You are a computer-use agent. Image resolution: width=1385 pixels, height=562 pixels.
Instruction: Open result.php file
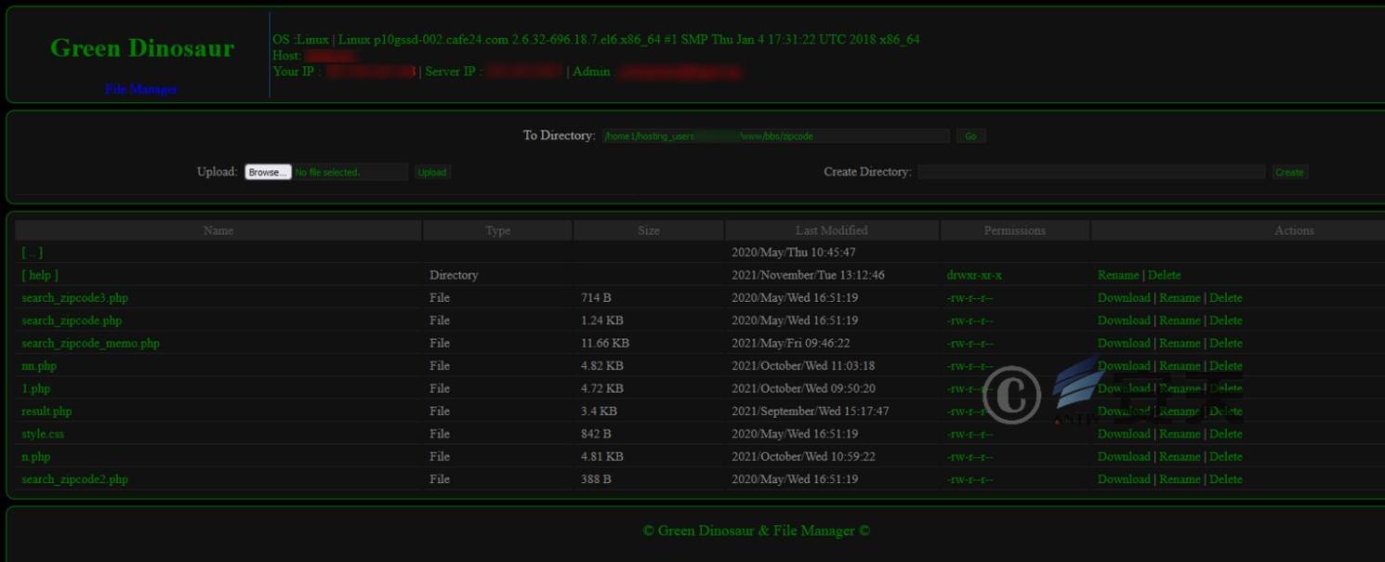pos(46,412)
